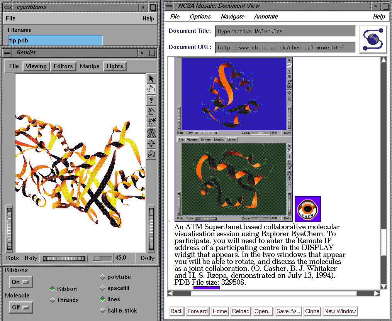
Task: Click the Save As... button
Action: [288, 311]
